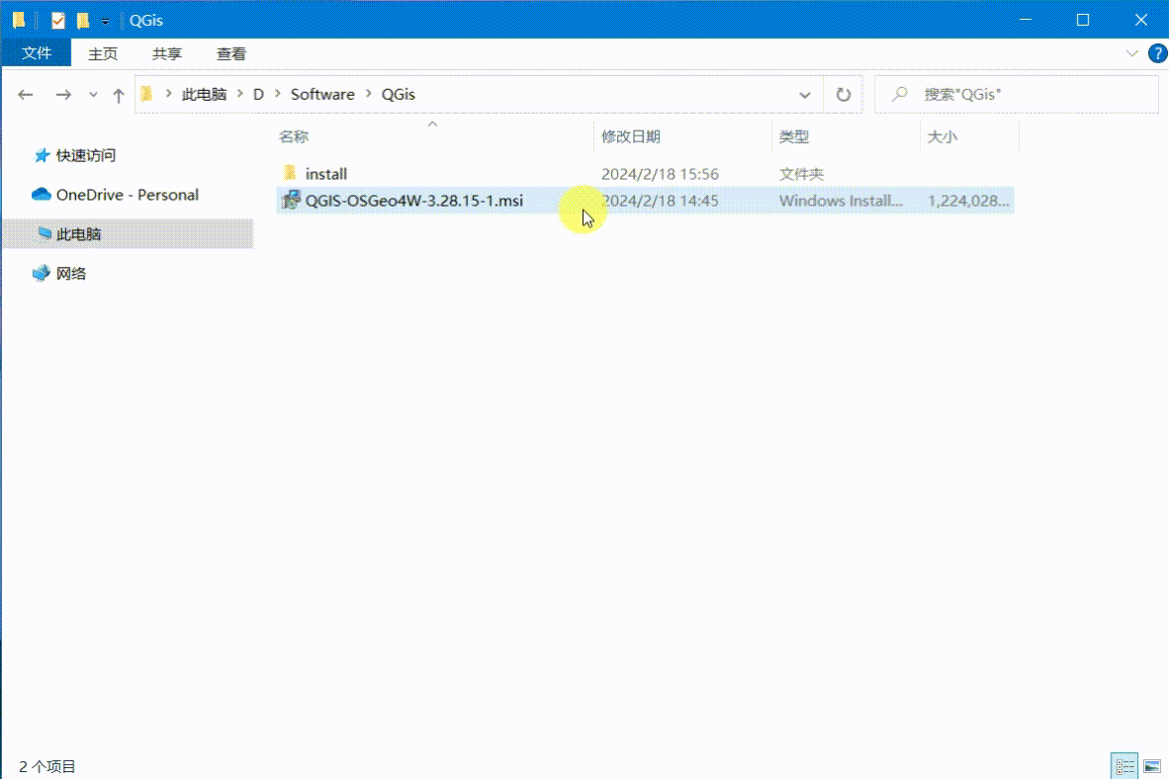Expand the address bar history dropdown

click(804, 95)
